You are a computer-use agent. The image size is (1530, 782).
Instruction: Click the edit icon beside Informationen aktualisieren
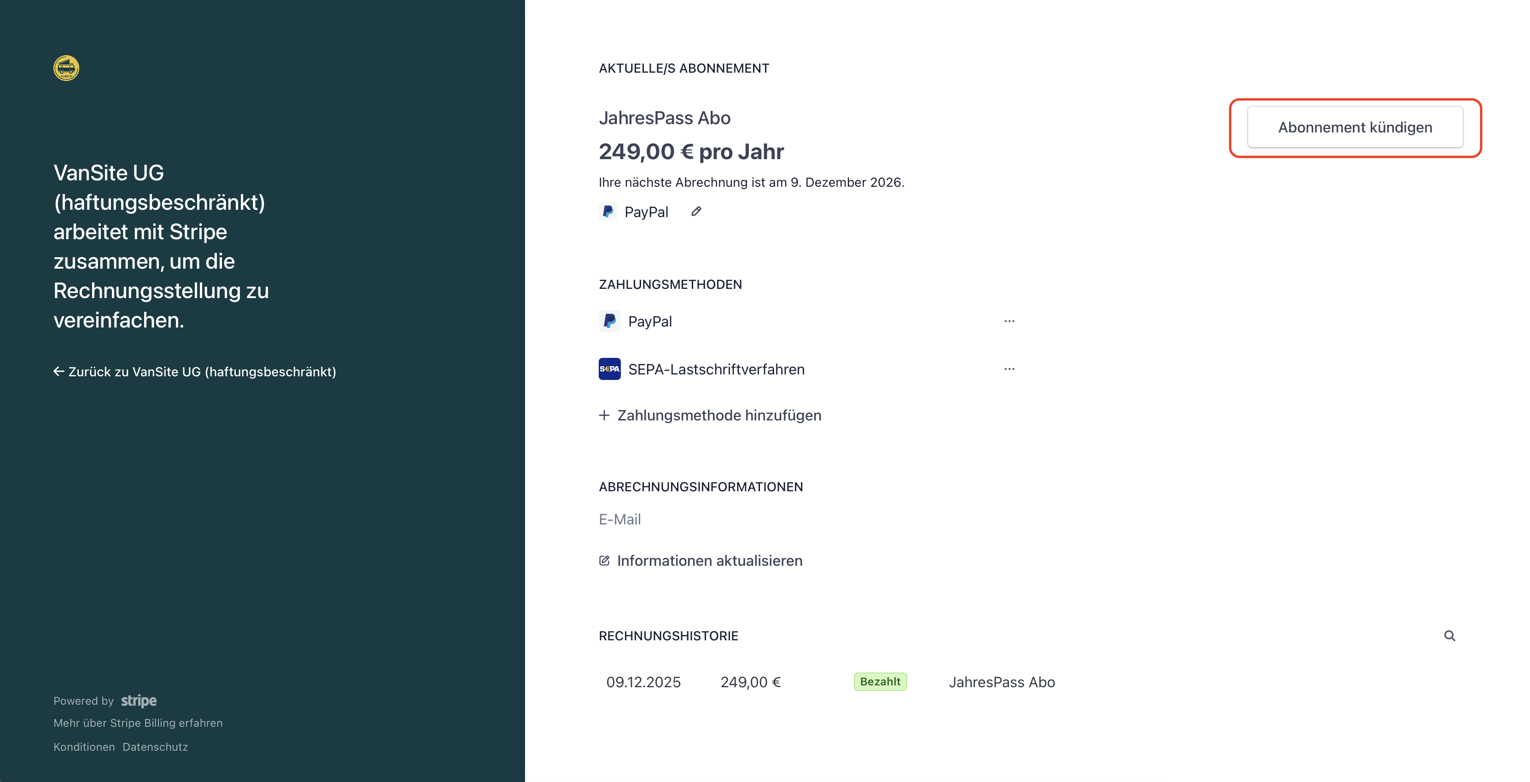point(604,561)
